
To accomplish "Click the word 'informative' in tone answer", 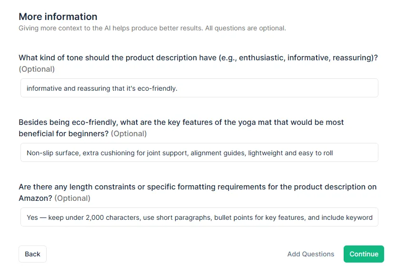I will coord(44,88).
